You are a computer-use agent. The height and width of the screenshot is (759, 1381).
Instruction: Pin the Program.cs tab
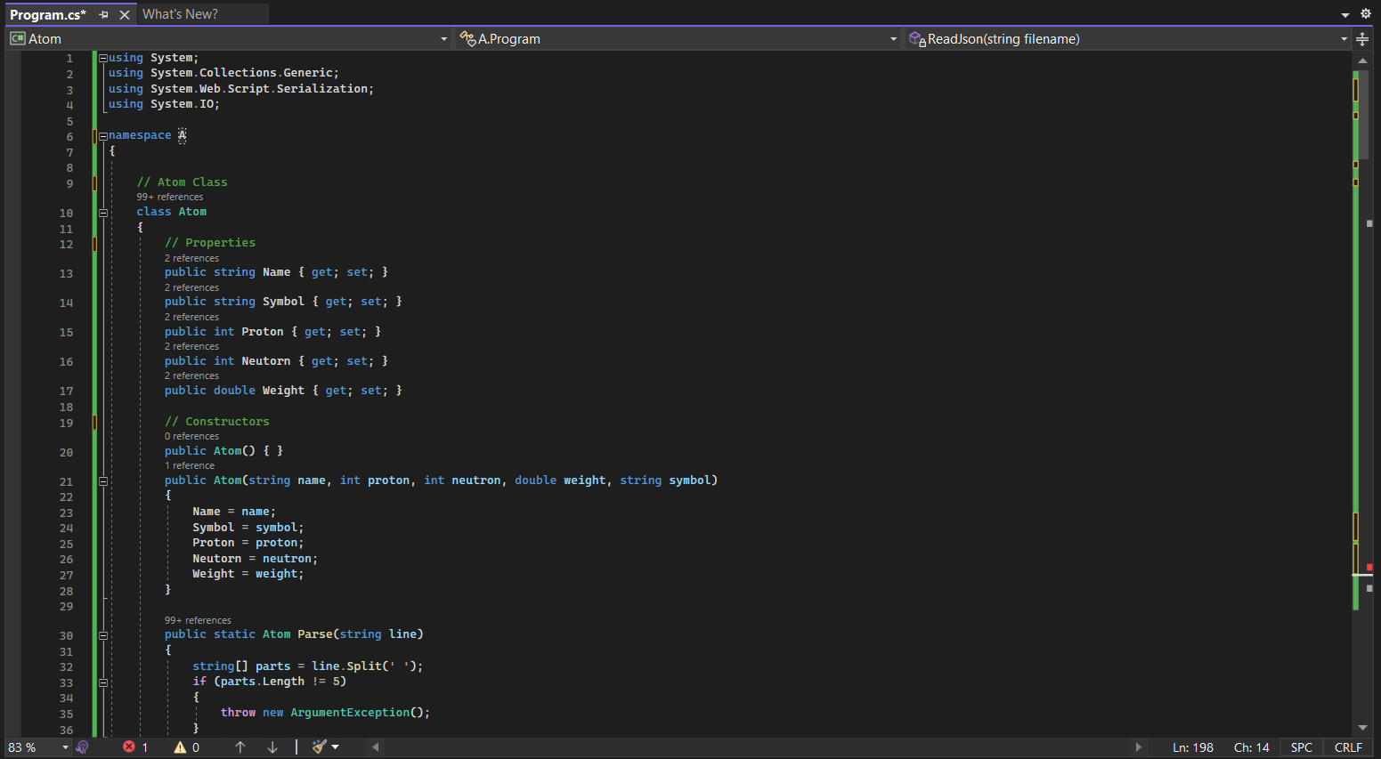click(x=104, y=14)
